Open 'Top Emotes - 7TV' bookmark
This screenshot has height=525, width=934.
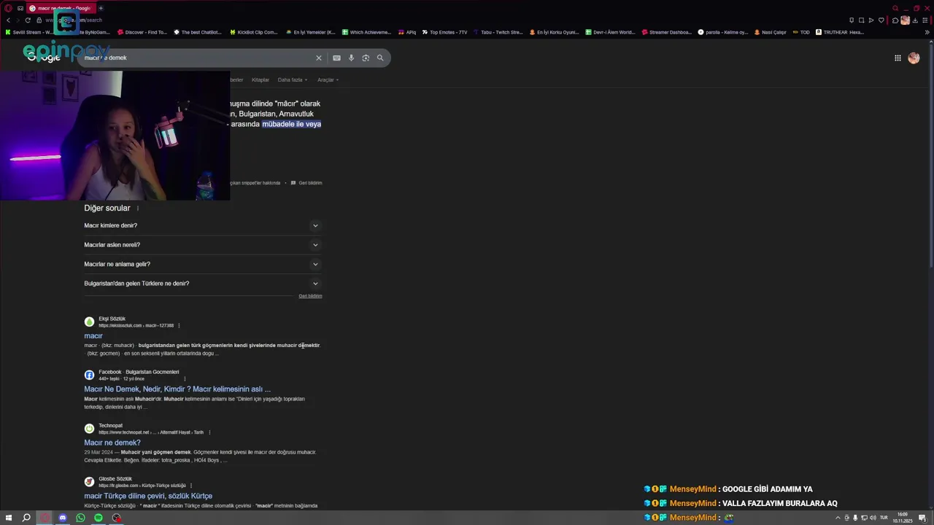(444, 32)
